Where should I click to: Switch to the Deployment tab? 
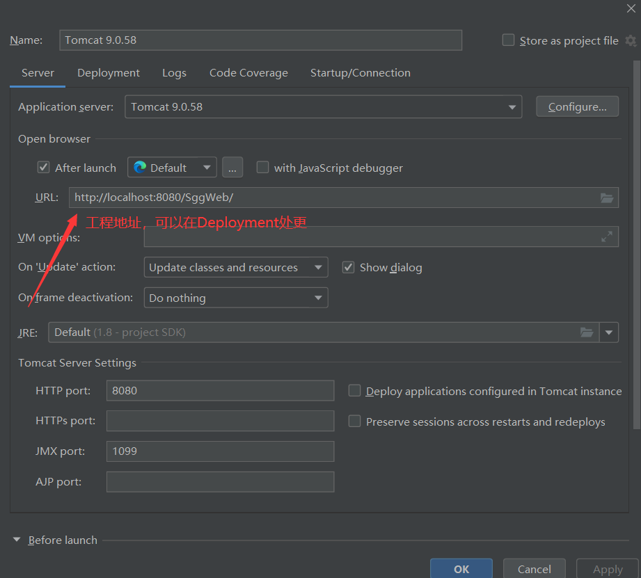coord(109,73)
